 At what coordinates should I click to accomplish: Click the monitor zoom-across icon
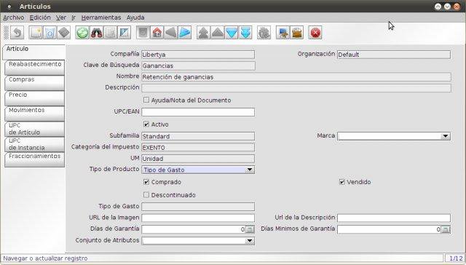click(283, 33)
